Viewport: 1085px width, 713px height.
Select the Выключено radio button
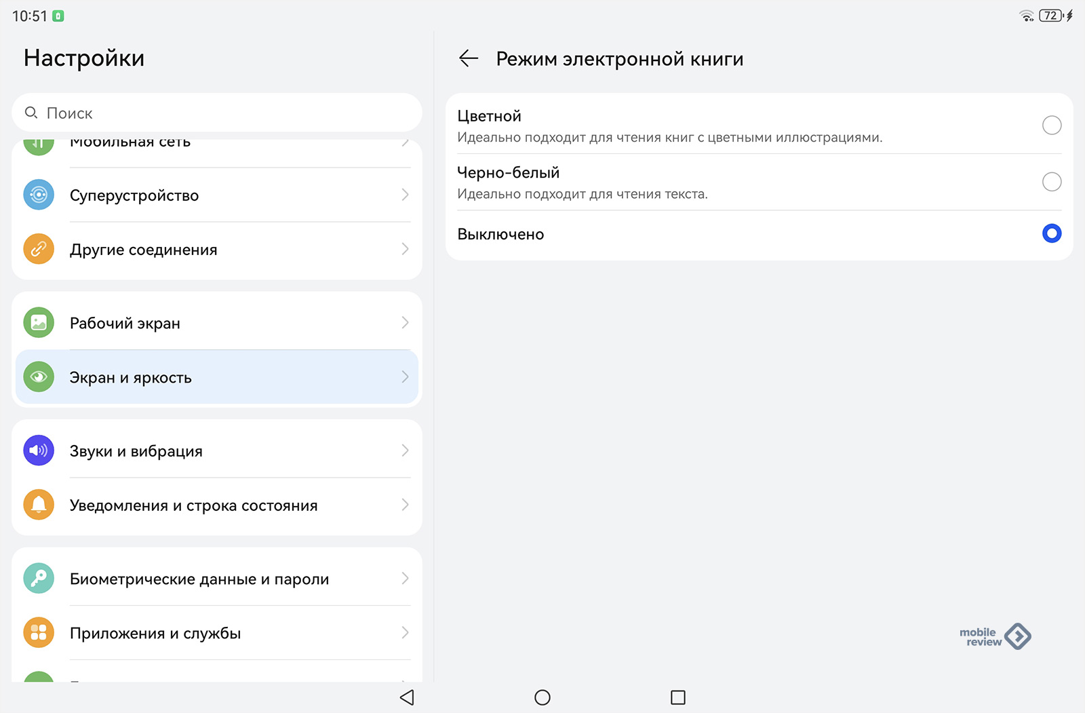pyautogui.click(x=1051, y=234)
